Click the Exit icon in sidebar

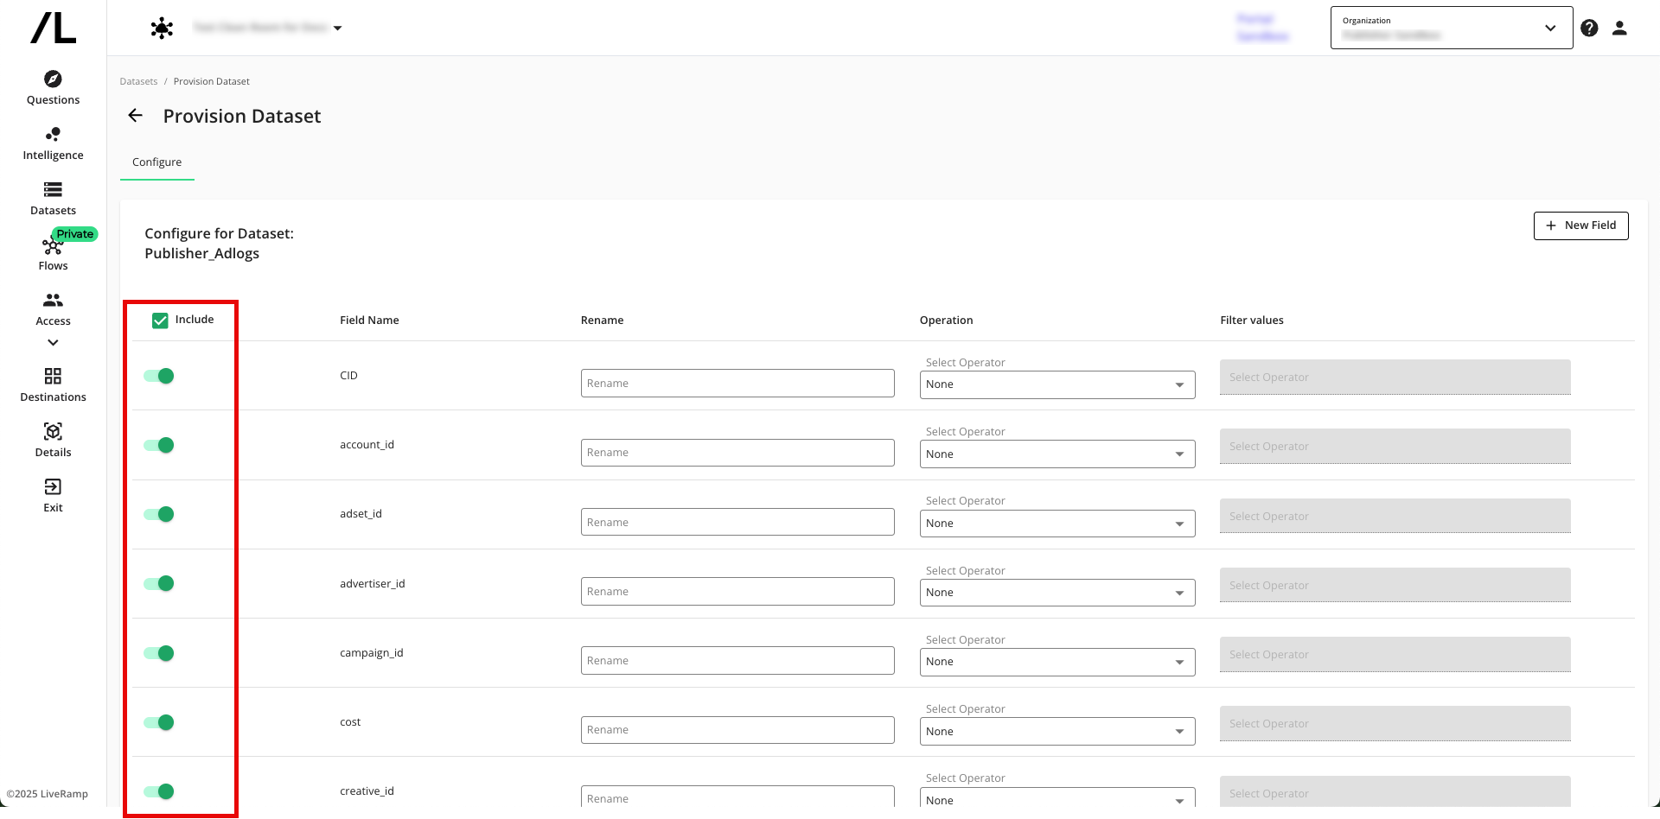[x=53, y=487]
